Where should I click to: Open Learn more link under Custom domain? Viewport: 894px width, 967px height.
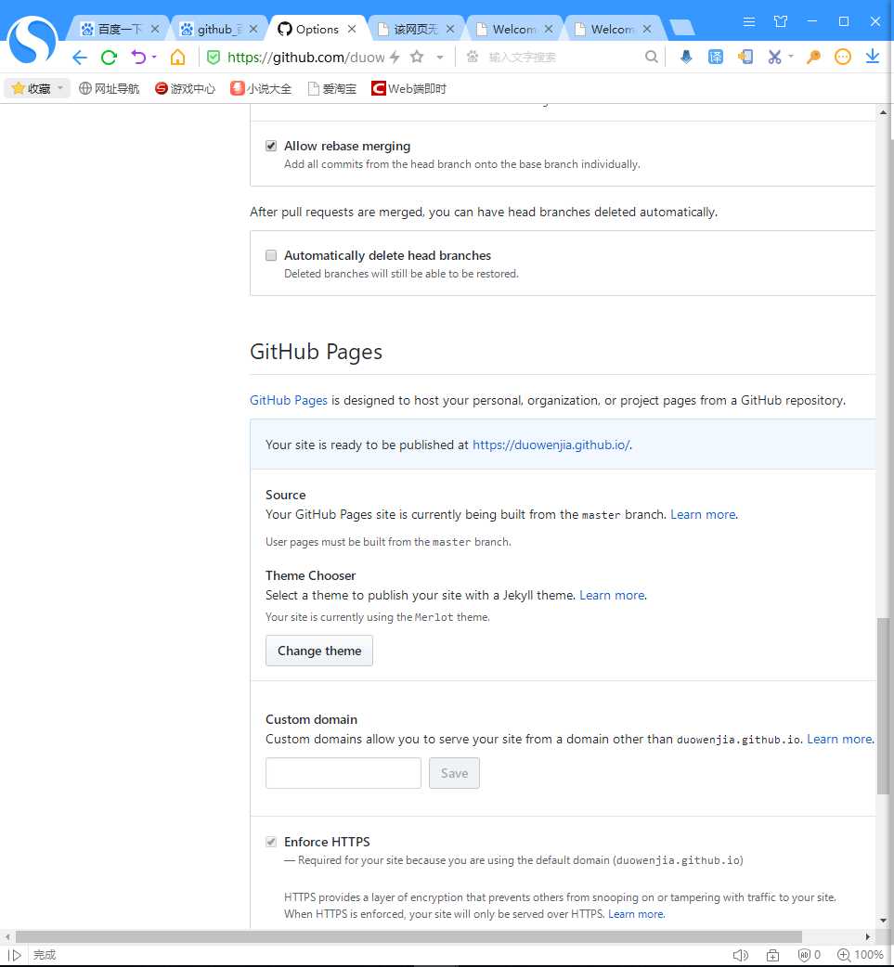pyautogui.click(x=840, y=739)
